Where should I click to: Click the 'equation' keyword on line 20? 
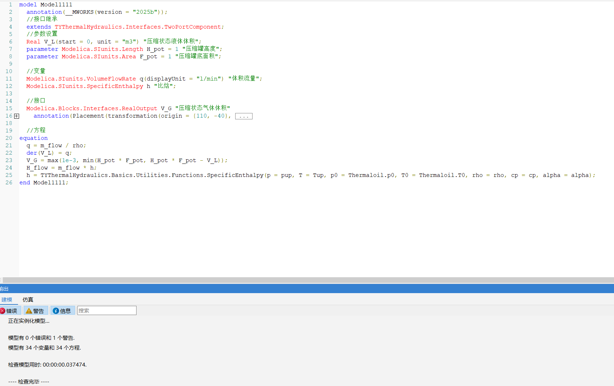pos(34,138)
